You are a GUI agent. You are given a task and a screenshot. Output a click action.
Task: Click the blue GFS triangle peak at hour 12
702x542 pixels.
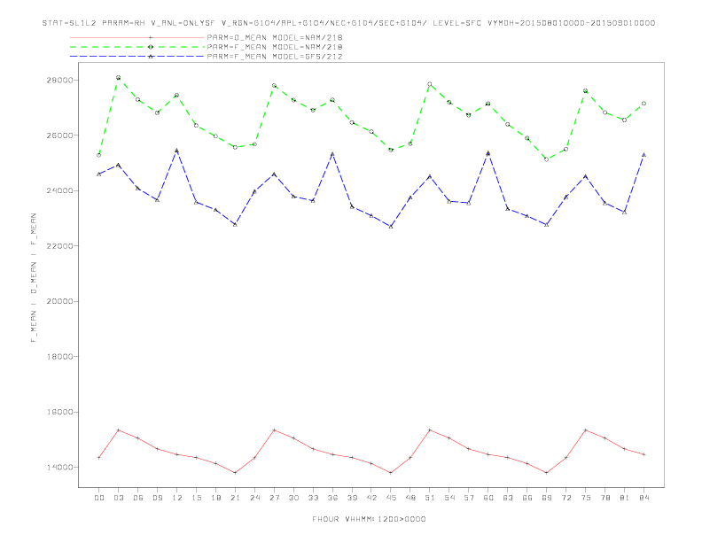tap(177, 151)
